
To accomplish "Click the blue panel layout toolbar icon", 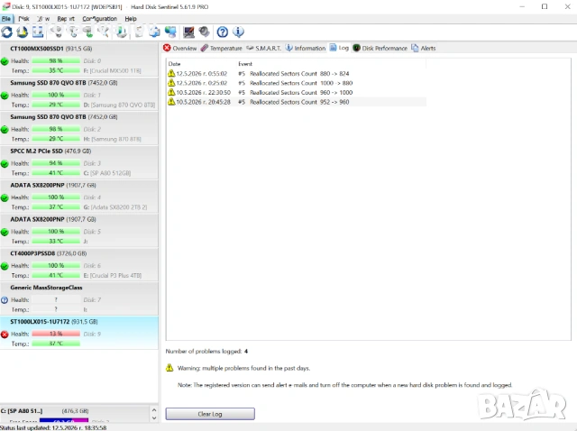I will [38, 32].
